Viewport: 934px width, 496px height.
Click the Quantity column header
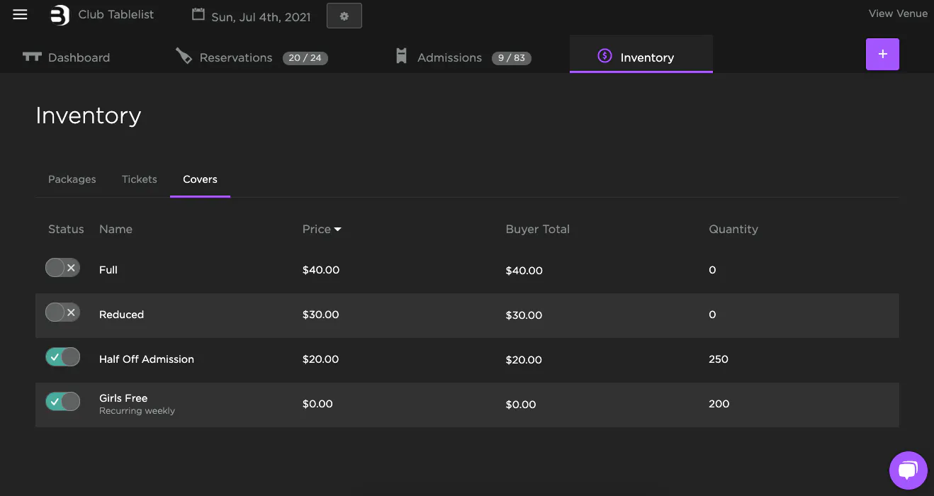(733, 230)
